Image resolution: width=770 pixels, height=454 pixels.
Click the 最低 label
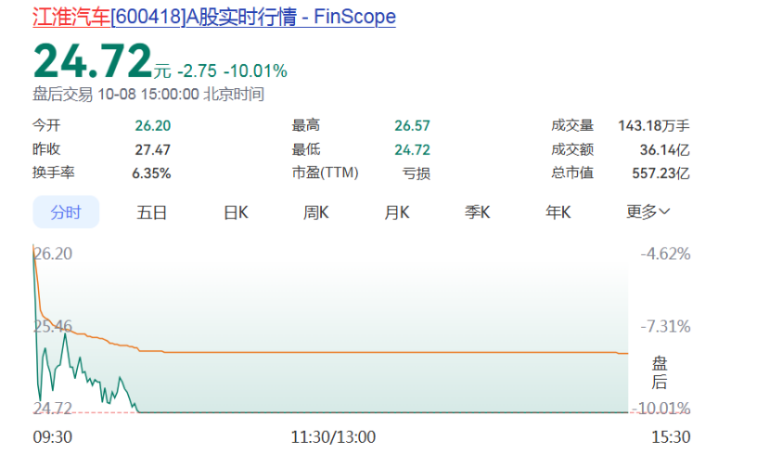pos(306,149)
